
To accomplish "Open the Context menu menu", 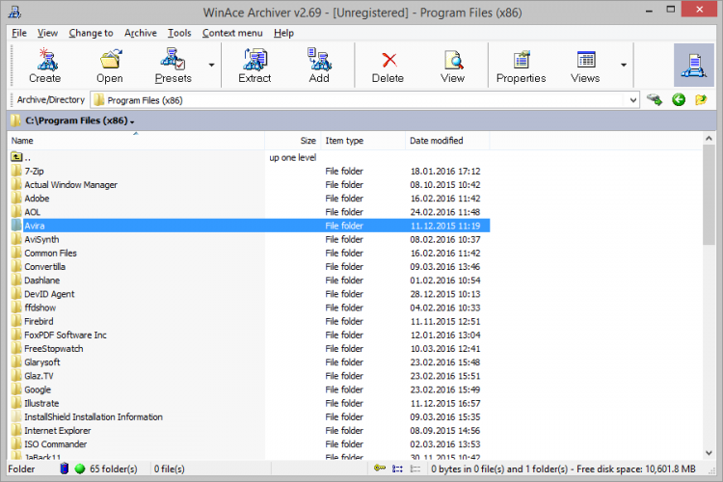I will 232,33.
